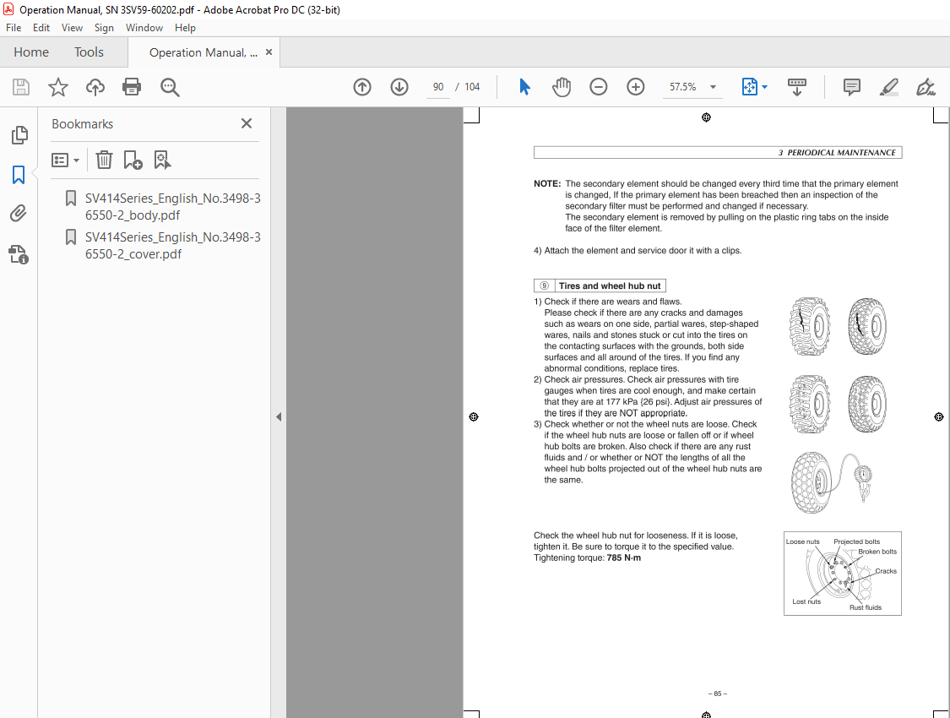Open fit page options dropdown arrow
This screenshot has width=950, height=718.
(764, 87)
